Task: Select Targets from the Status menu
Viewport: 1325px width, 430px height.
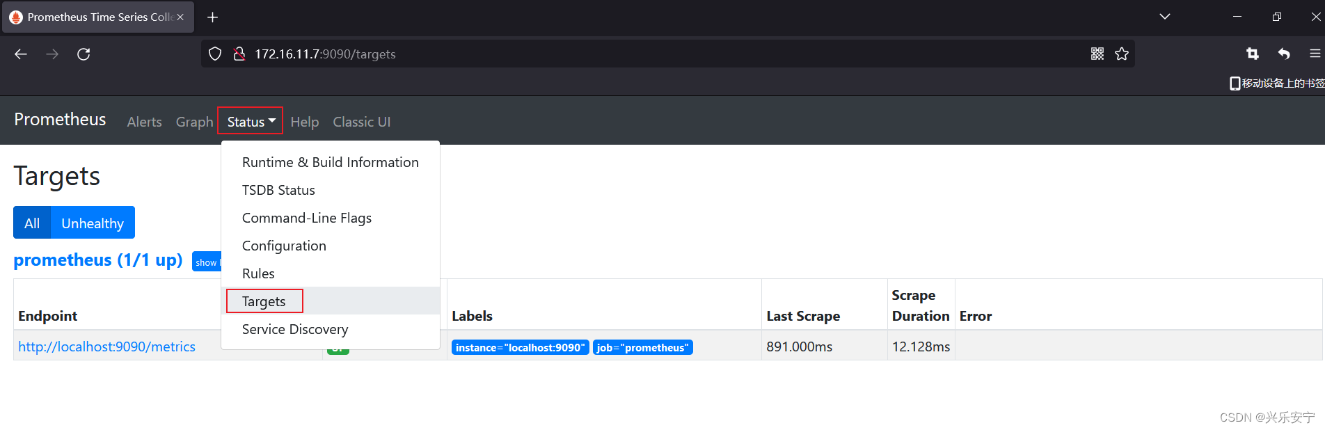Action: coord(264,301)
